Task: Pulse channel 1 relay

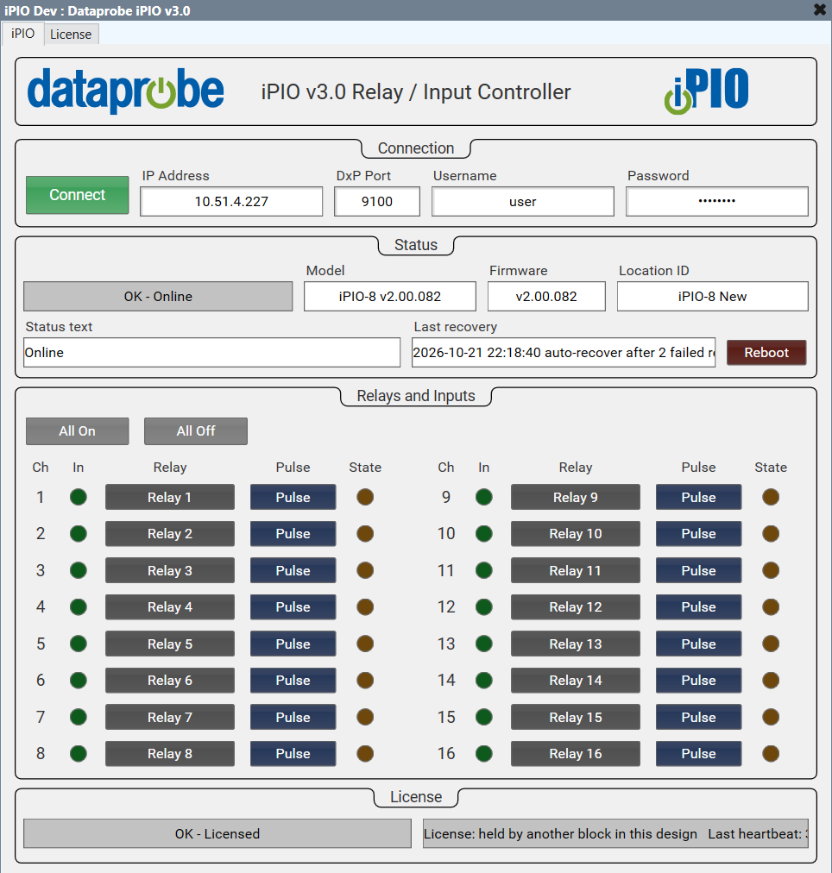Action: point(293,497)
